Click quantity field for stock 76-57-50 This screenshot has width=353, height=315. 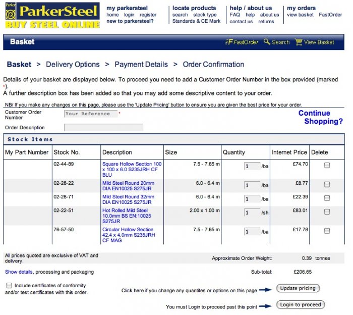252,232
